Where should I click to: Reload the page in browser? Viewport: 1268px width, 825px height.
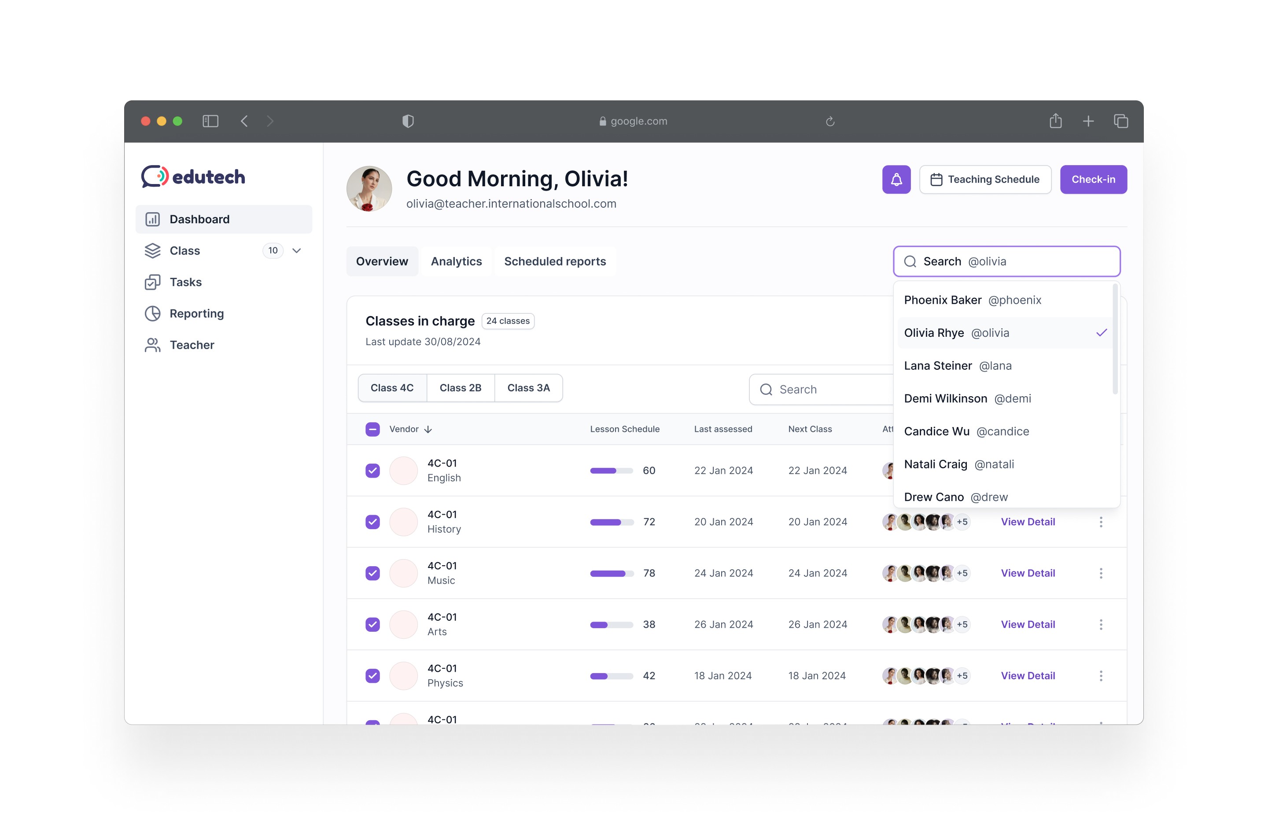[830, 122]
